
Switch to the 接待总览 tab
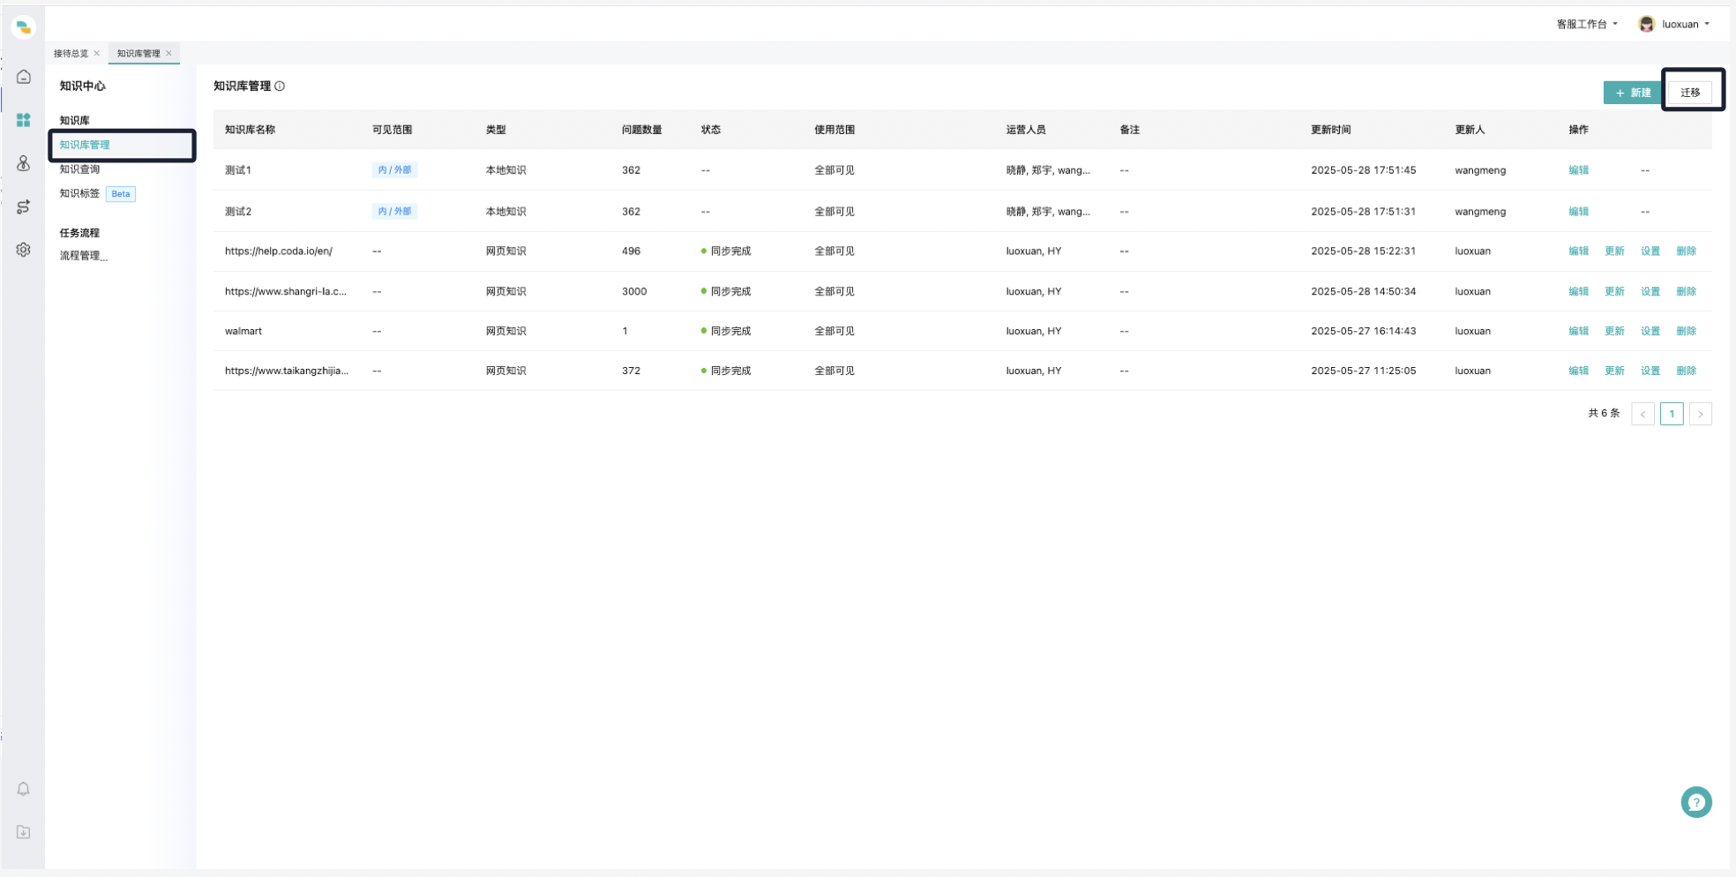(x=71, y=54)
